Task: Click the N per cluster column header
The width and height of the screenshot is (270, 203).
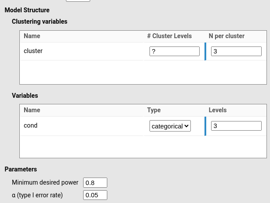Action: pos(226,36)
